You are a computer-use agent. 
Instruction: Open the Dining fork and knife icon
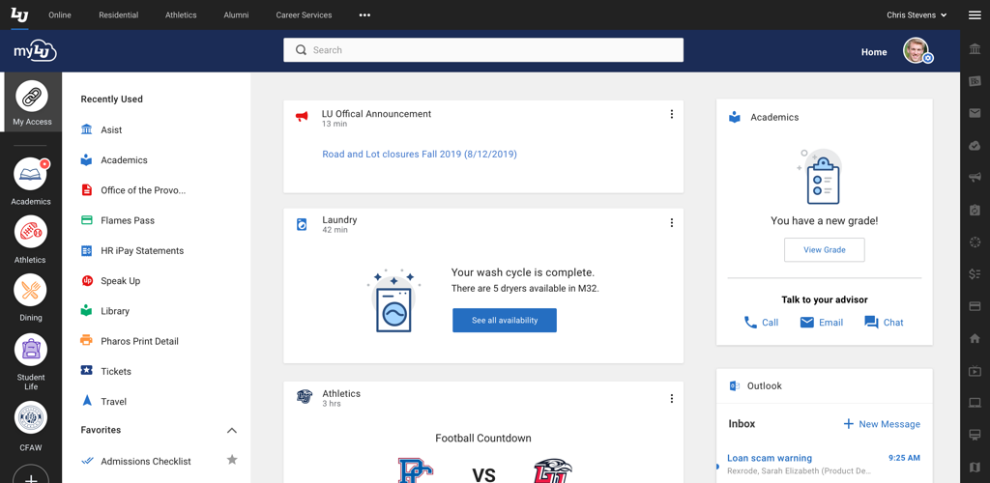point(30,290)
